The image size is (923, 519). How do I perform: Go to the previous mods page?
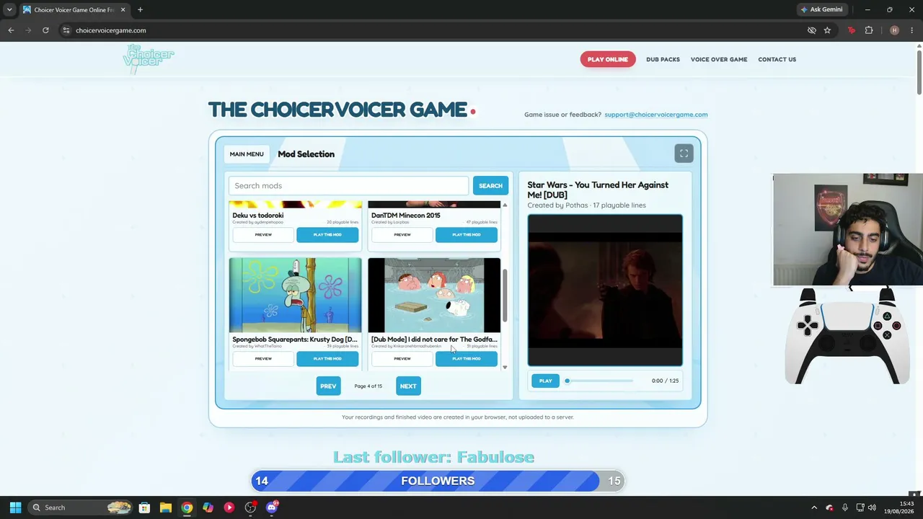click(x=328, y=386)
